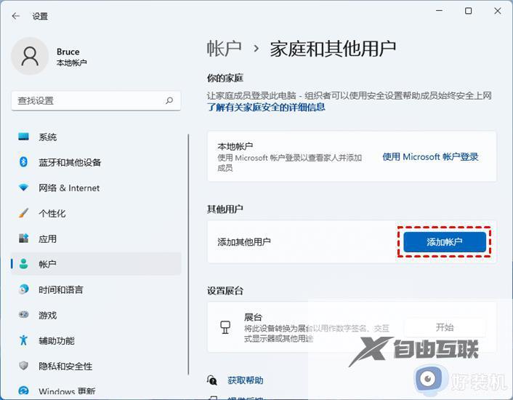513x400 pixels.
Task: Click the 隐私和安全性 shield icon
Action: pos(23,365)
